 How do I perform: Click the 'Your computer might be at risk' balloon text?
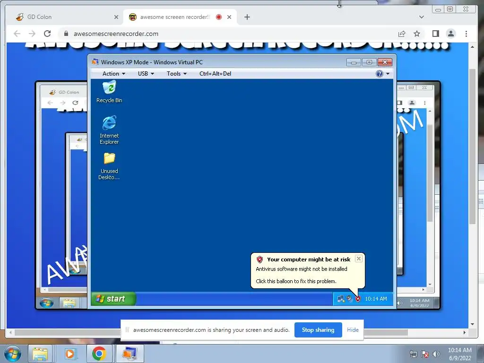[309, 259]
